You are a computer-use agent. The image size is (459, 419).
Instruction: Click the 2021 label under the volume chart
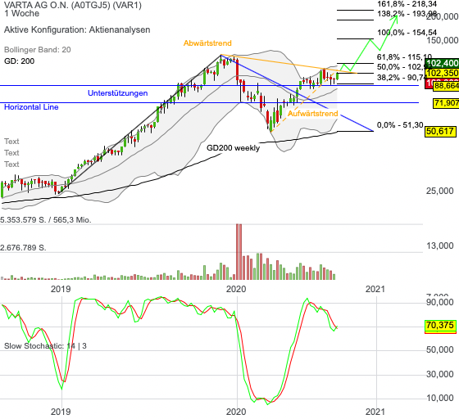[375, 289]
